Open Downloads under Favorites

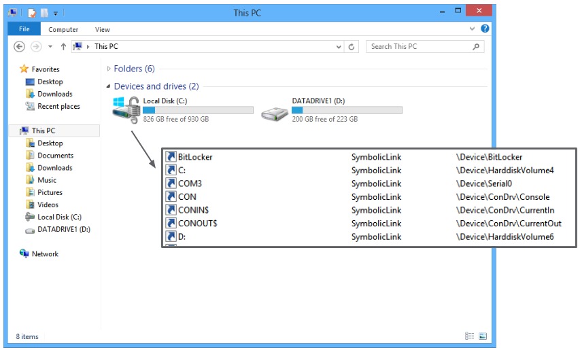pos(55,94)
